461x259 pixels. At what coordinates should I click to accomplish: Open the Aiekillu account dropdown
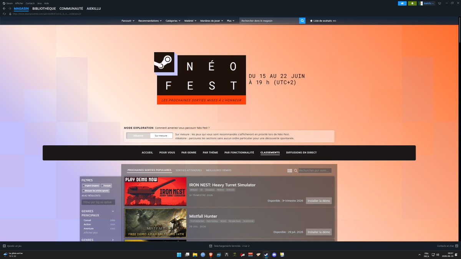pos(427,3)
